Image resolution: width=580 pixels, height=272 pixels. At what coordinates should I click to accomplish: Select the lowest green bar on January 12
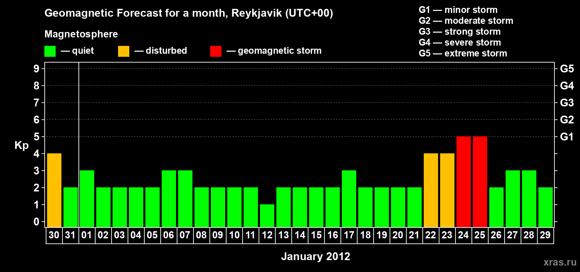click(x=267, y=216)
